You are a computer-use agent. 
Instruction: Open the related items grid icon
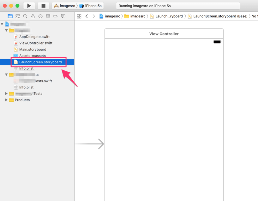79,16
